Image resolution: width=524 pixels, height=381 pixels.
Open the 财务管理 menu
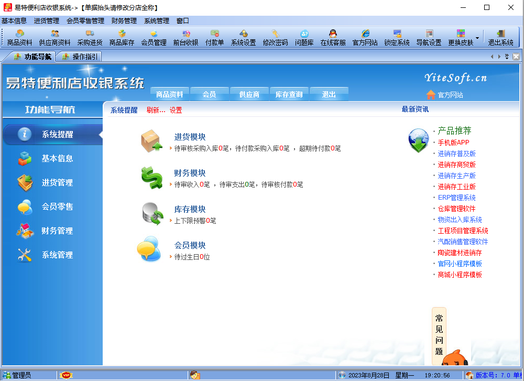click(x=125, y=21)
